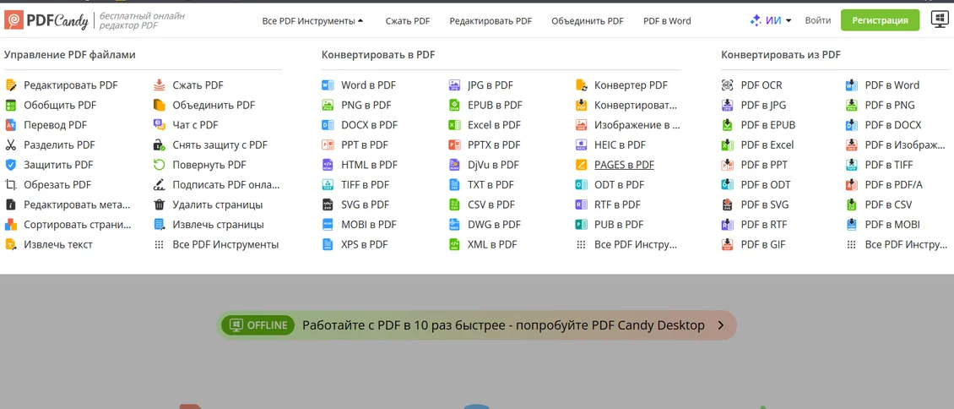This screenshot has width=954, height=409.
Task: Open Сжать PDF from the top navigation
Action: click(x=408, y=20)
